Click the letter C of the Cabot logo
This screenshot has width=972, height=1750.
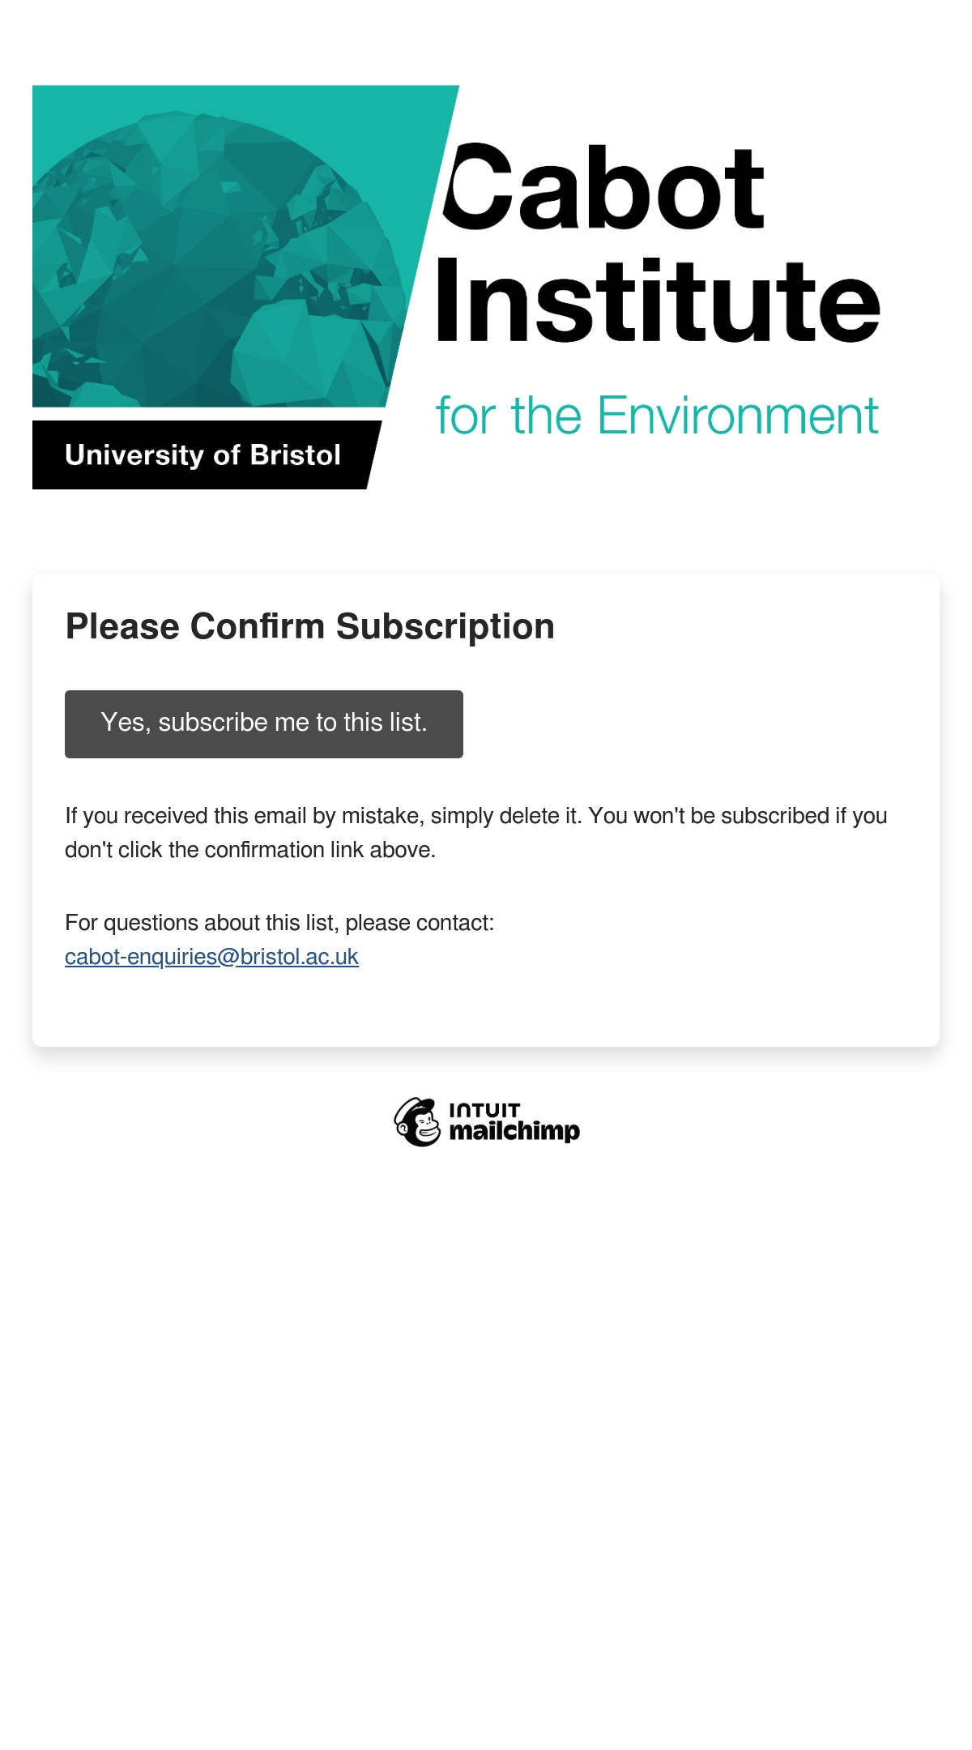click(477, 187)
